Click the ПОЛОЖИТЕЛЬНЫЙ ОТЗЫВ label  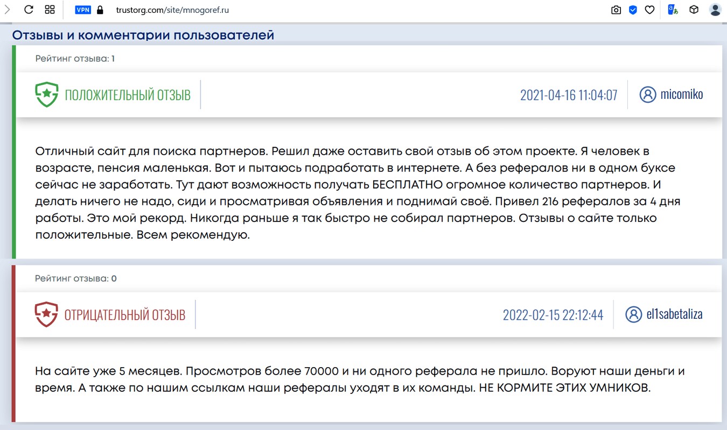pos(128,95)
